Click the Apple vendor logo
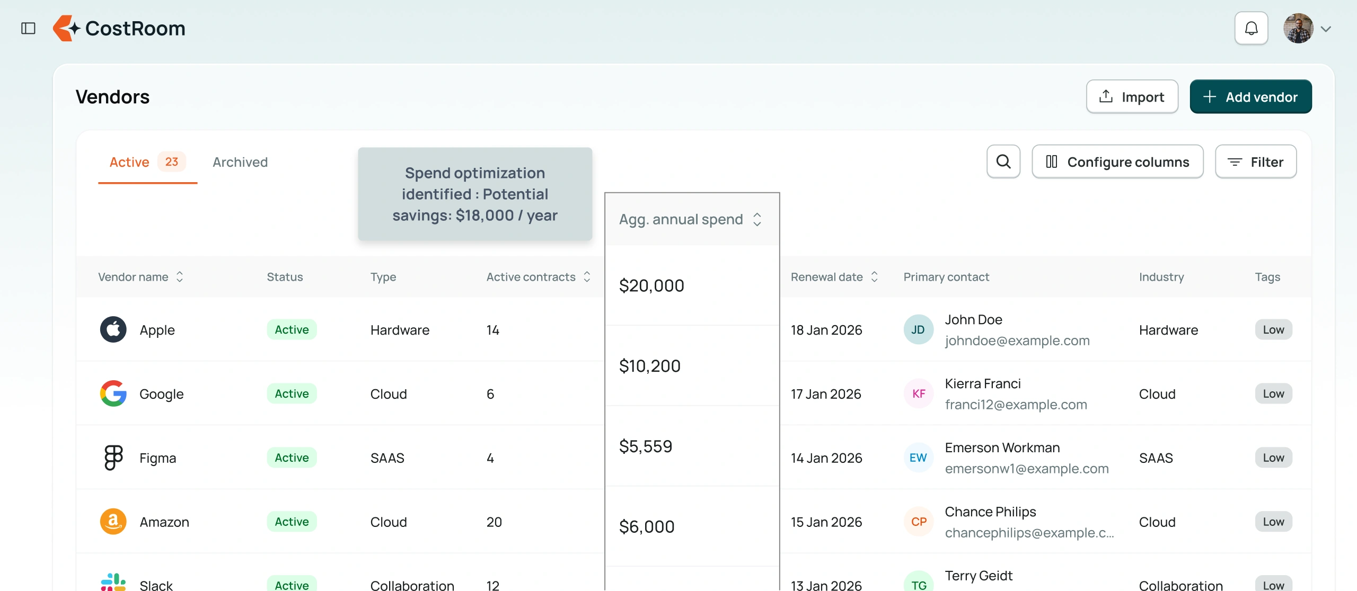1357x591 pixels. pyautogui.click(x=113, y=330)
